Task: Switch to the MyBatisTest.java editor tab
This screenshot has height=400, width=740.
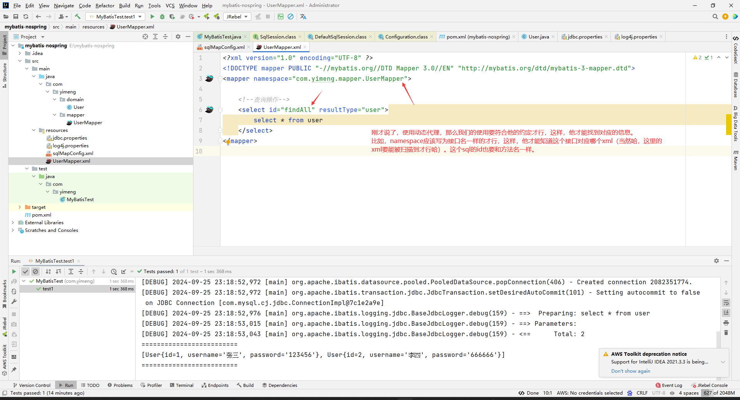Action: 222,37
